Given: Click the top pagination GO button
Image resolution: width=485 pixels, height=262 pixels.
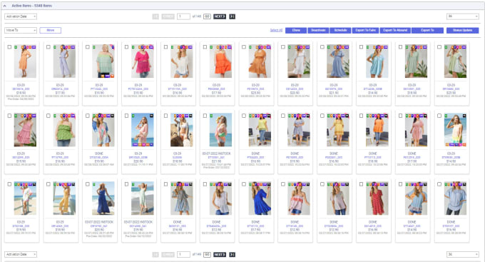Looking at the screenshot, I should pyautogui.click(x=207, y=16).
